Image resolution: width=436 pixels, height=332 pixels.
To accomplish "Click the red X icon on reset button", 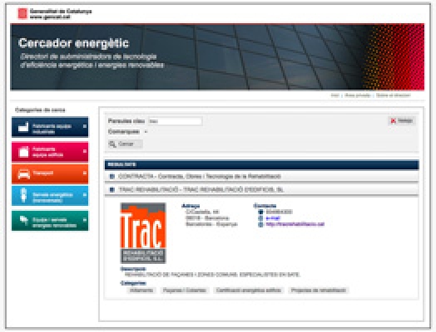I will tap(393, 120).
